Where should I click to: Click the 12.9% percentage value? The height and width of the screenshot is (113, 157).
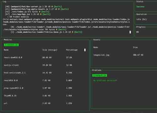tap(69, 65)
